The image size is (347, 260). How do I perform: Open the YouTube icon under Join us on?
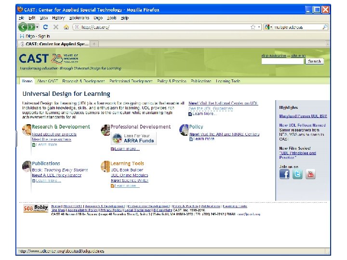click(310, 174)
